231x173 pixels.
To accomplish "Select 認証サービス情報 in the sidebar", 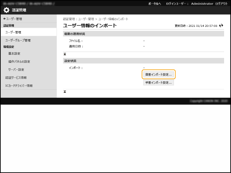I will tap(16, 77).
